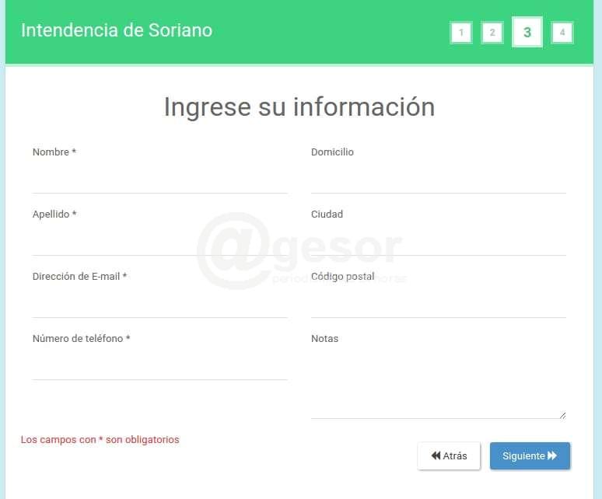Activate the Ciudad input field
Screen dimensions: 602x499
(438, 242)
